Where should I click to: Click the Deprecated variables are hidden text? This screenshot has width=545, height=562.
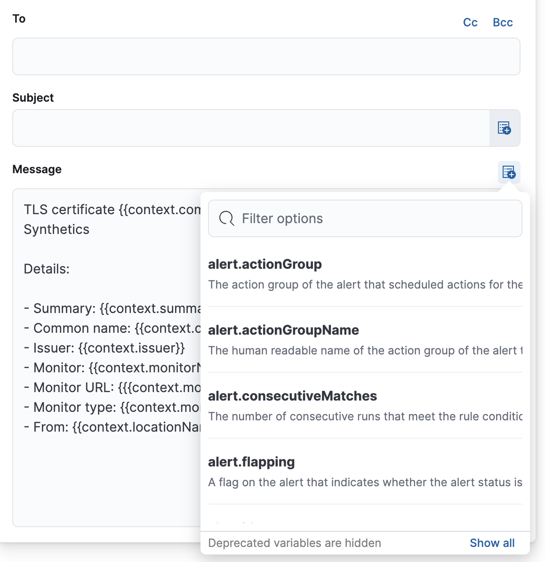295,543
